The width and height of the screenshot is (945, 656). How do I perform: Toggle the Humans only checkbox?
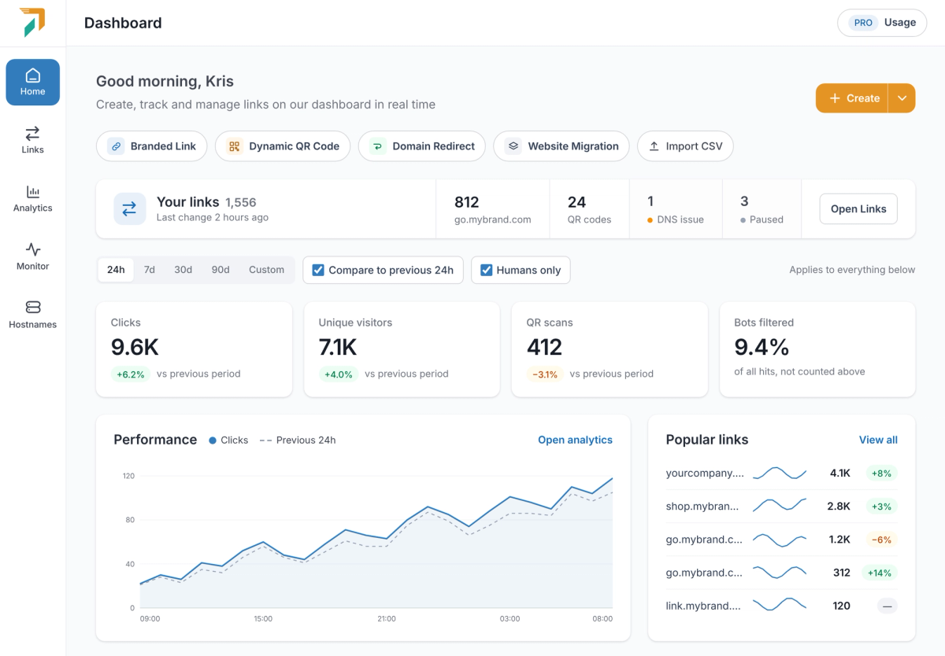coord(487,270)
